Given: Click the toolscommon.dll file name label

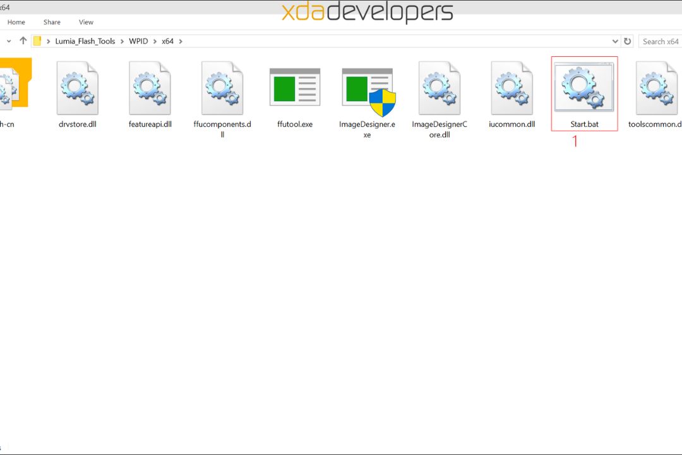Looking at the screenshot, I should tap(655, 124).
